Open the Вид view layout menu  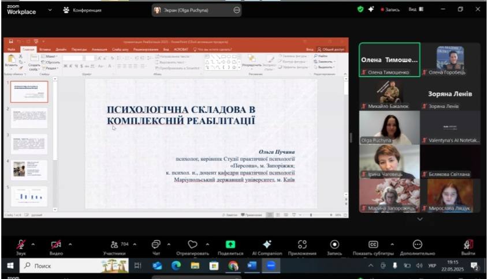coord(416,9)
